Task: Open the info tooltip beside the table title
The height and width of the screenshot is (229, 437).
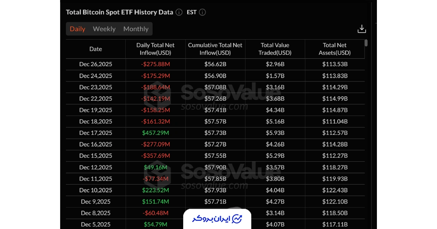Action: pyautogui.click(x=179, y=12)
